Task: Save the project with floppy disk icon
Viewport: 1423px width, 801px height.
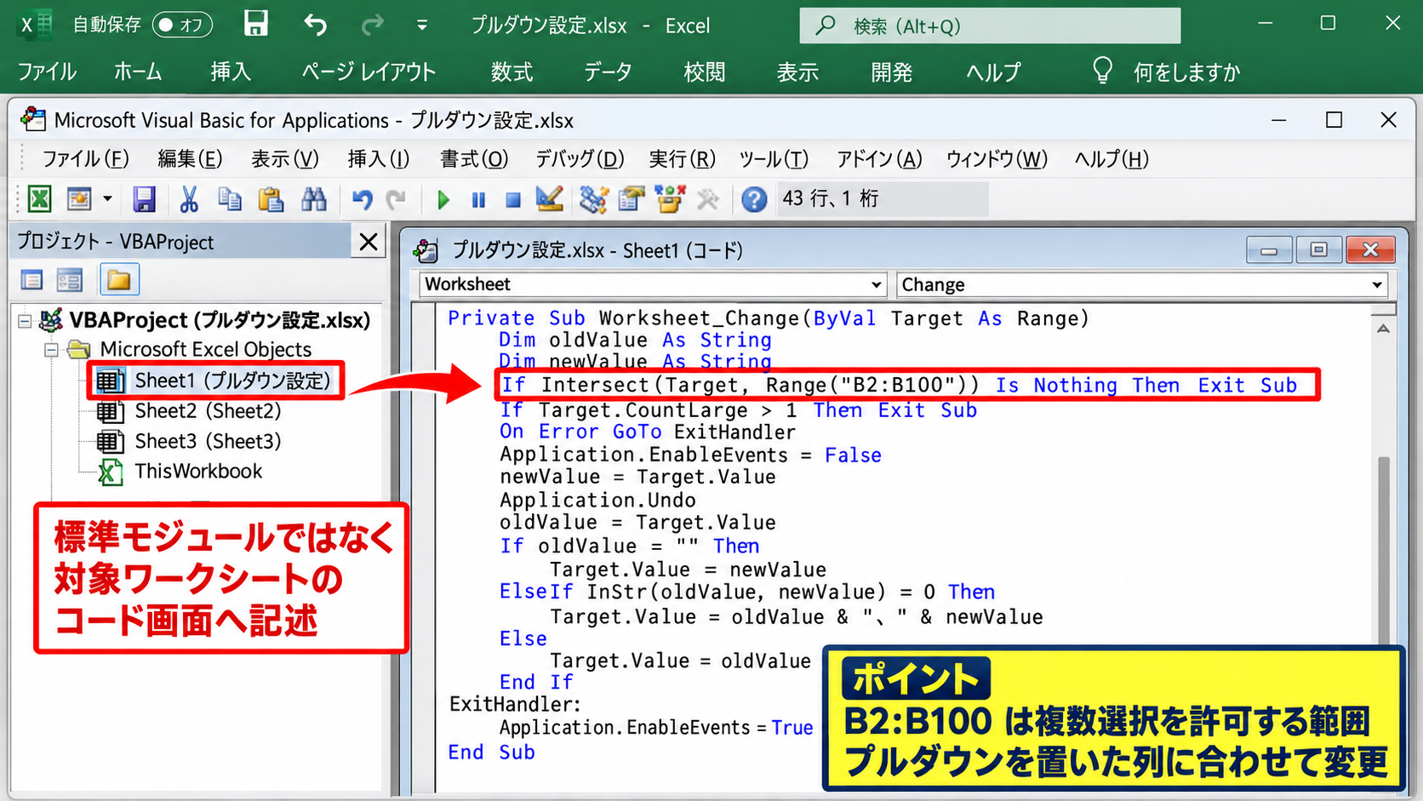Action: 144,199
